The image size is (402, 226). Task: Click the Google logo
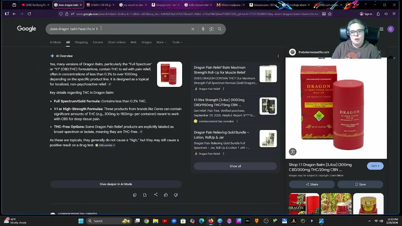[27, 29]
